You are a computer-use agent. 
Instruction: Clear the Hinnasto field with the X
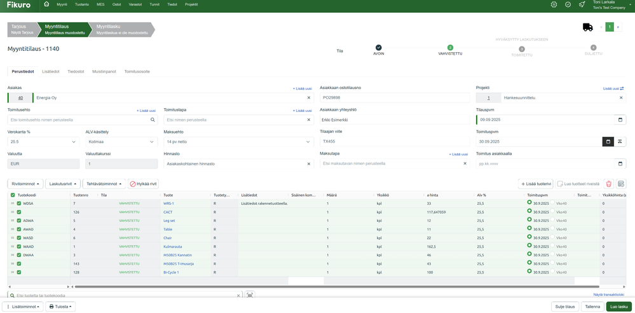pos(308,163)
